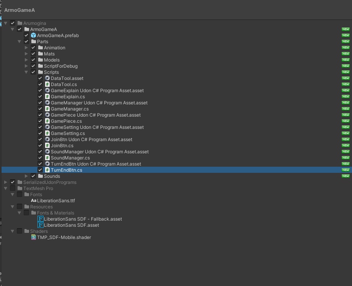Collapse the Scripts folder

coord(26,72)
